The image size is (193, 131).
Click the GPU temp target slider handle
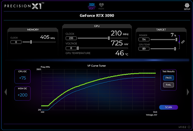(175, 49)
